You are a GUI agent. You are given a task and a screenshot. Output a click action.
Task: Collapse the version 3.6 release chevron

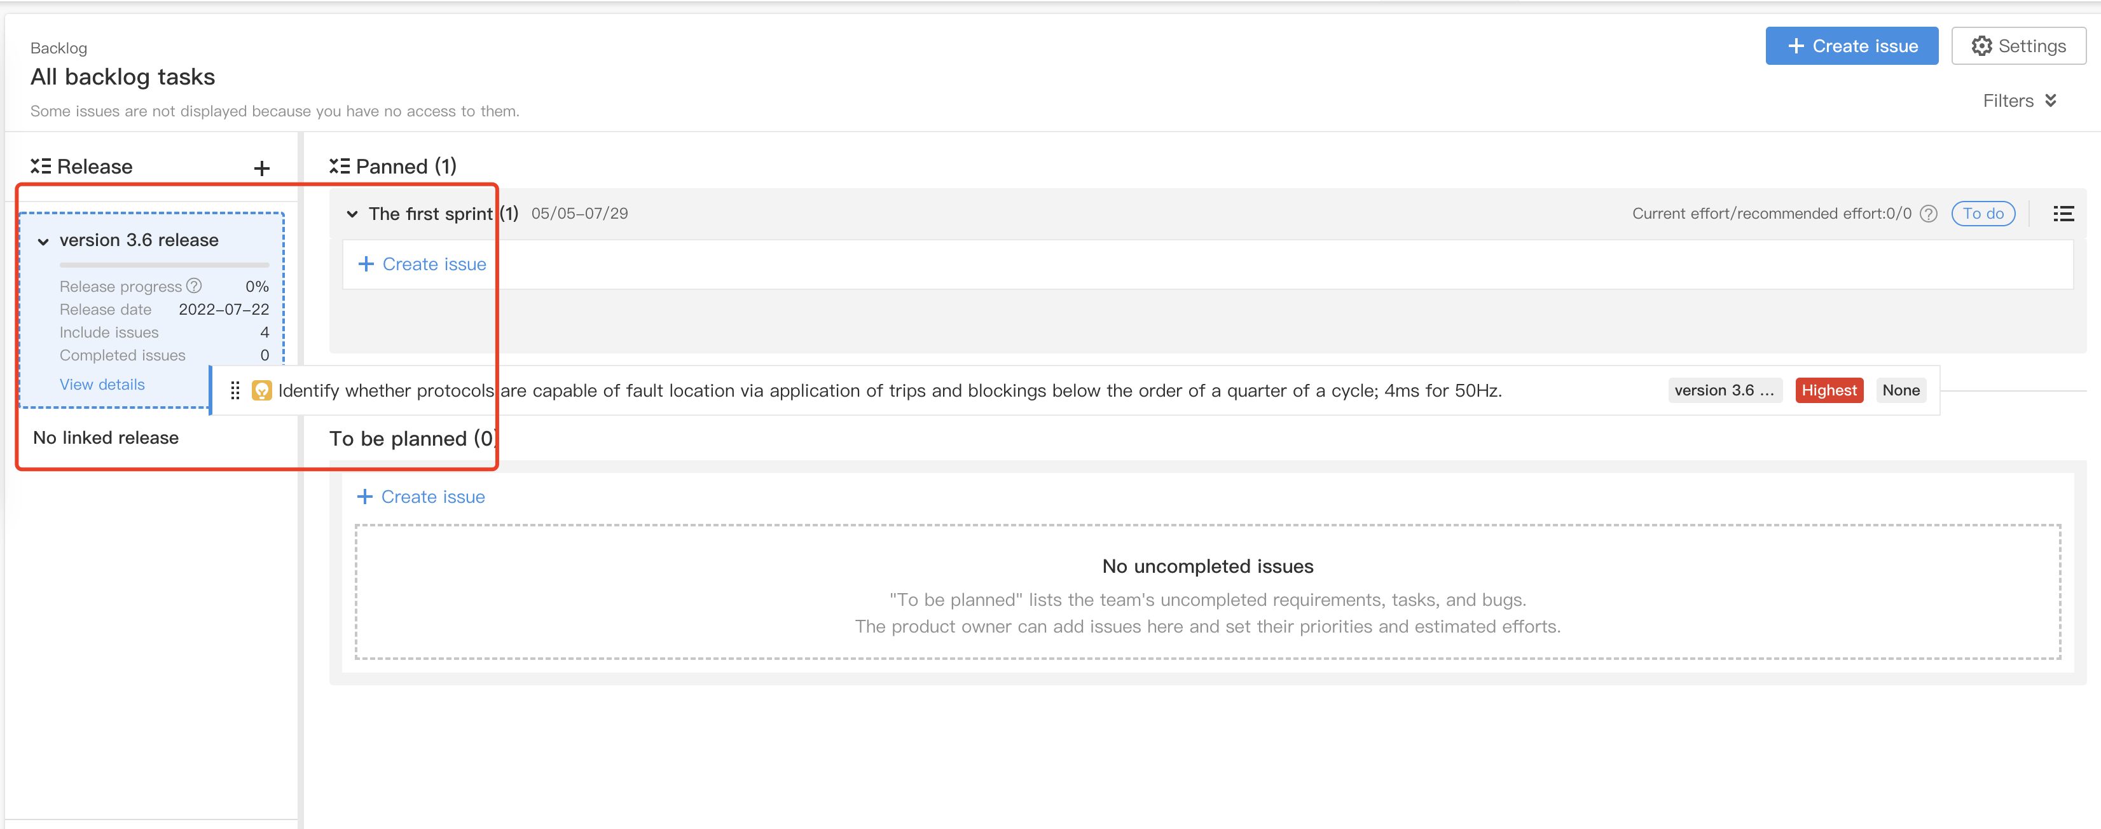click(43, 242)
